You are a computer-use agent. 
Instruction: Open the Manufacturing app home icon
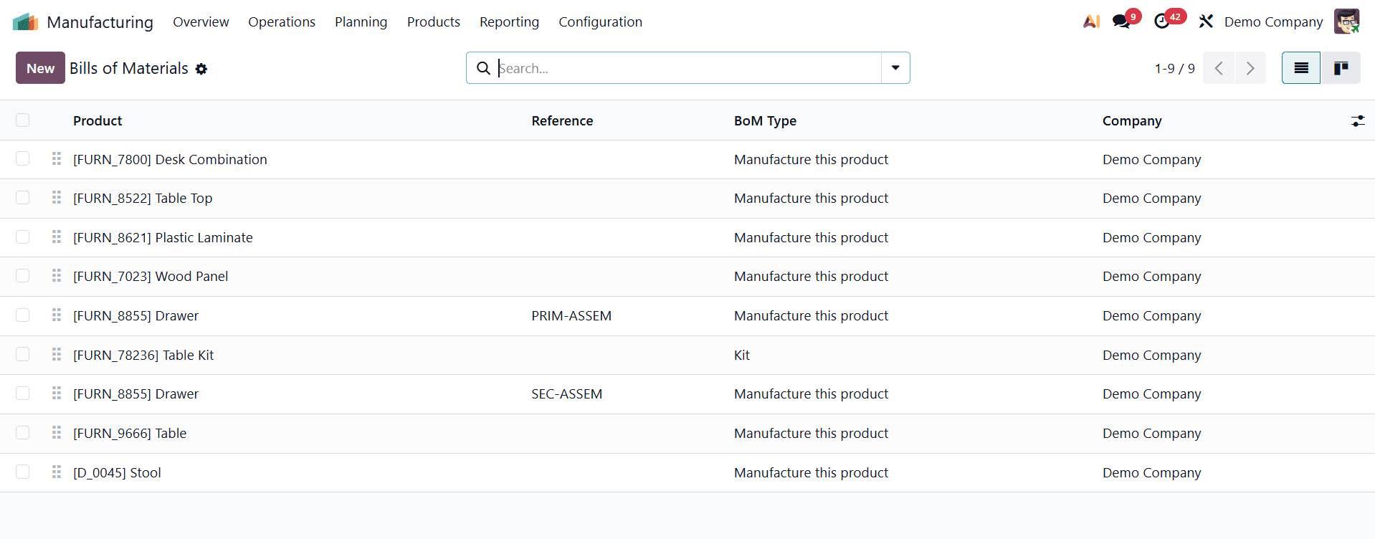[x=25, y=22]
